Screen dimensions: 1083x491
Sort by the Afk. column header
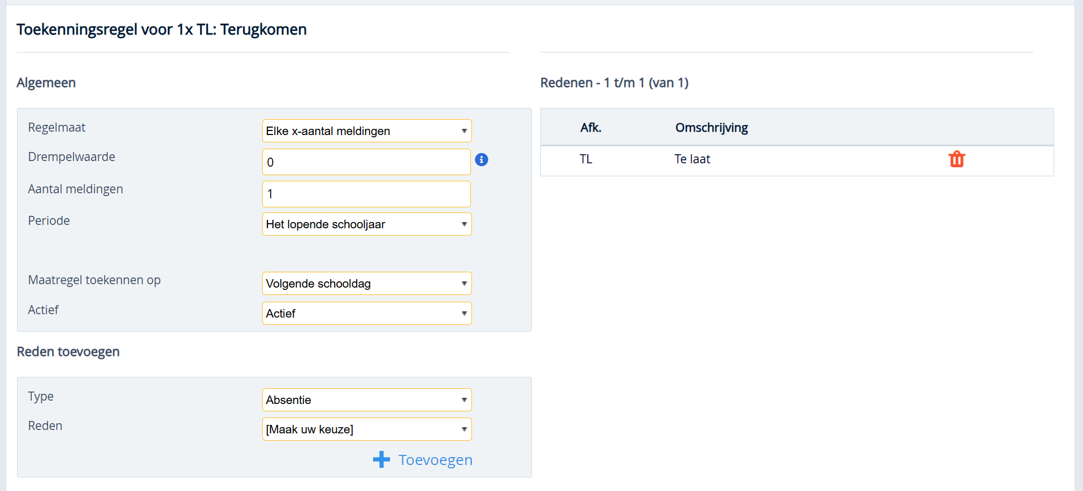591,128
